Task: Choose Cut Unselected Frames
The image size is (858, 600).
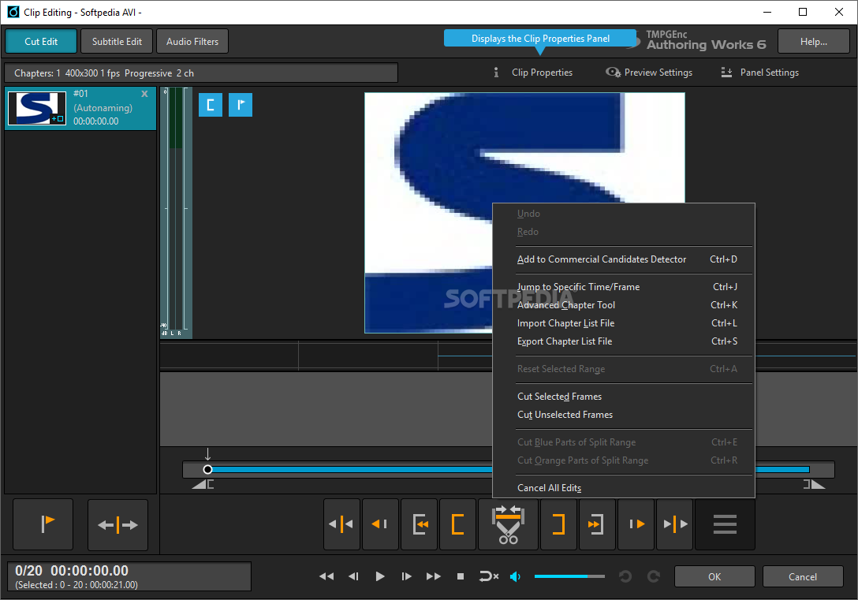Action: point(624,415)
